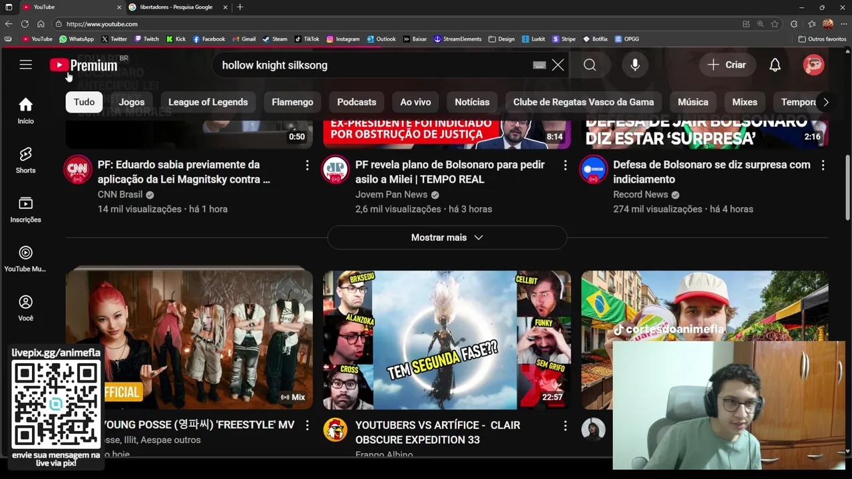Open the browser home button

[41, 24]
